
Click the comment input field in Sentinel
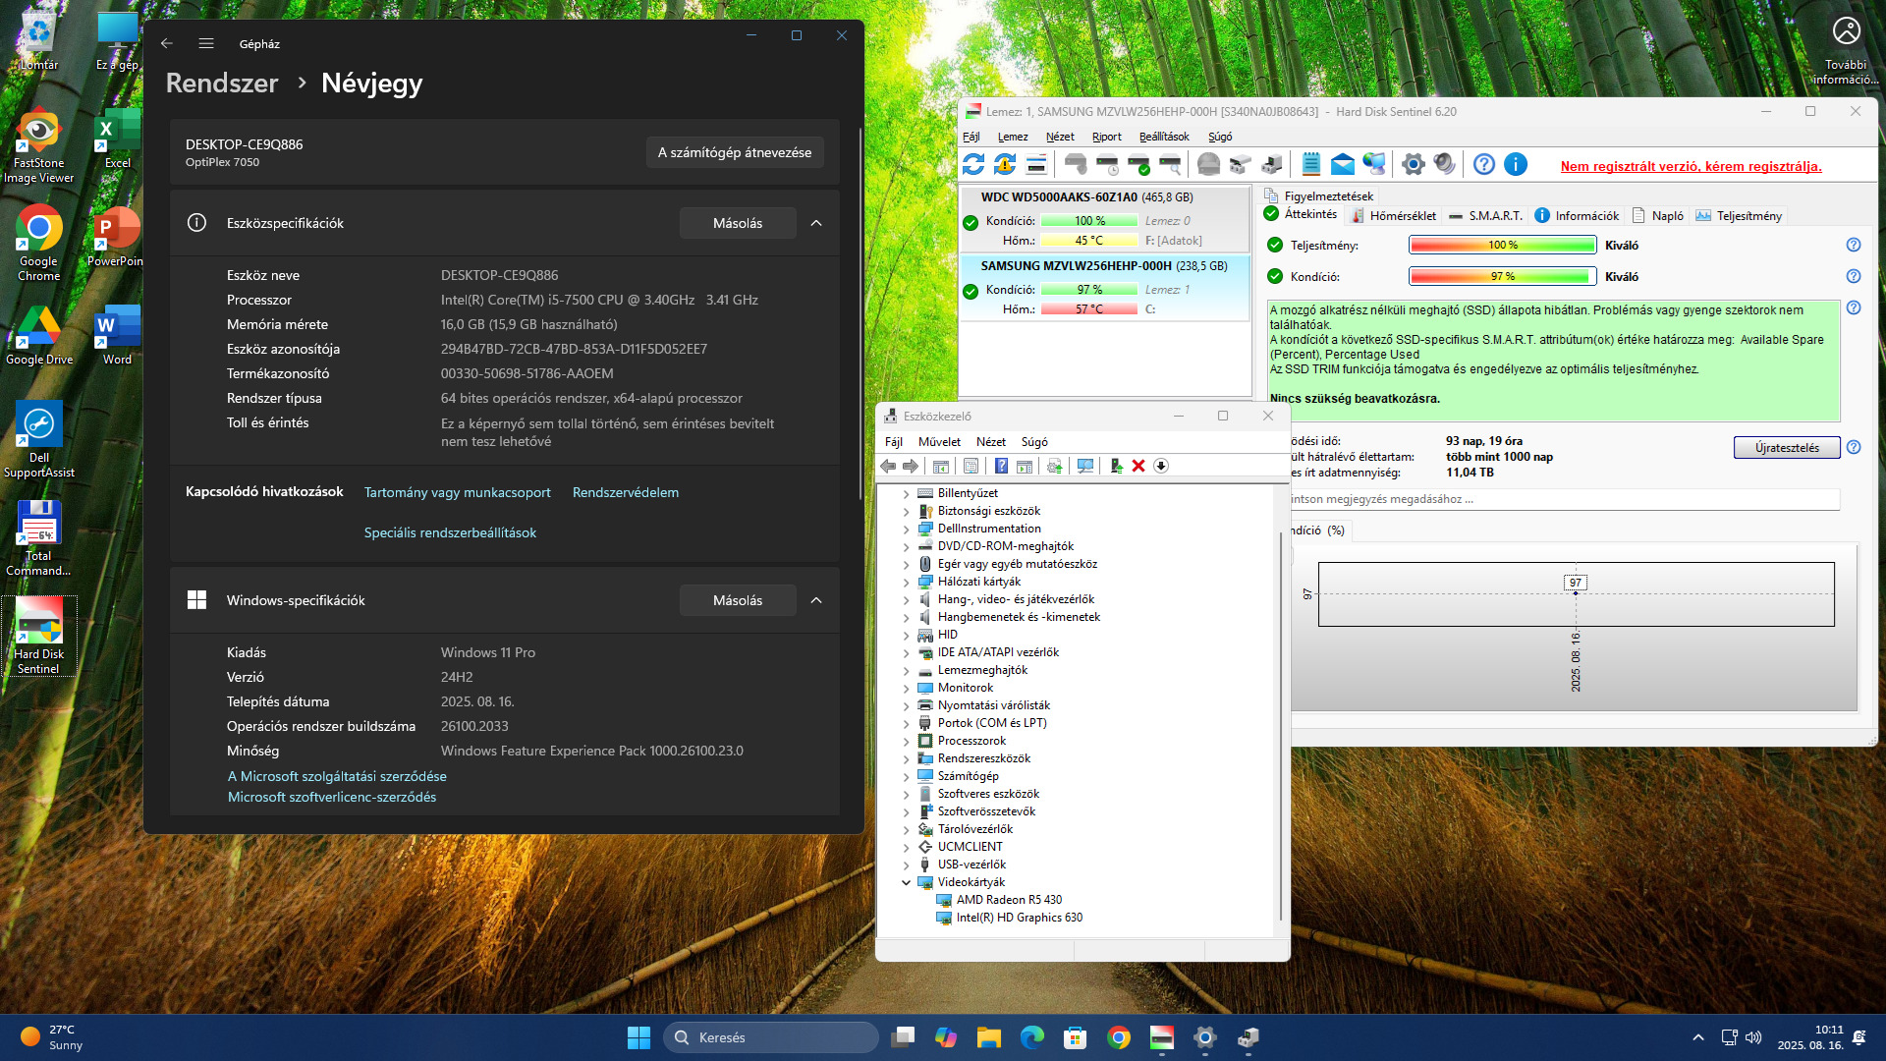click(1562, 499)
